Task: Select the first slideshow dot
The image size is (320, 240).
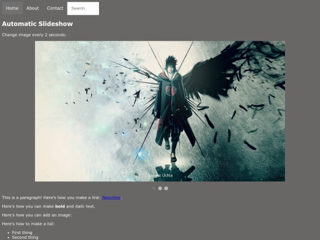Action: [154, 188]
